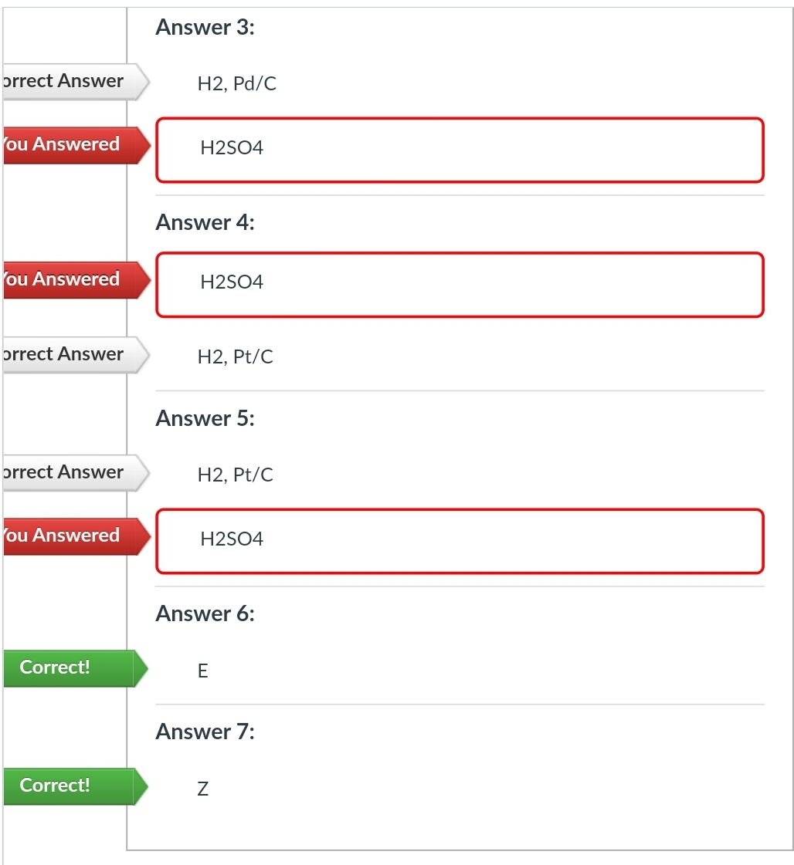Click the green Correct! flag for Answer 6

70,667
